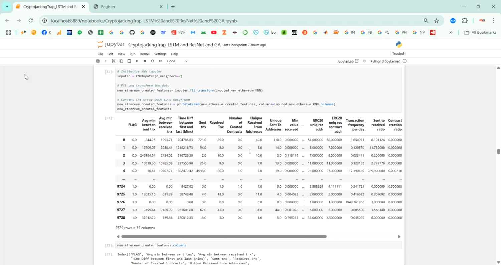Open the Kernel menu
This screenshot has height=265, width=501.
pyautogui.click(x=145, y=54)
